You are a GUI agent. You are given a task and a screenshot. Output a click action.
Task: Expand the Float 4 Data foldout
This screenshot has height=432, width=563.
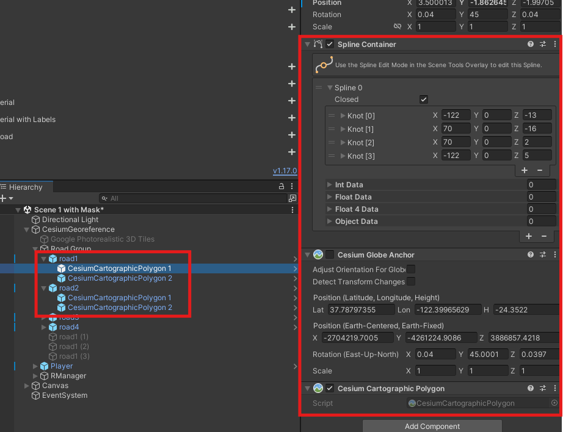tap(329, 209)
